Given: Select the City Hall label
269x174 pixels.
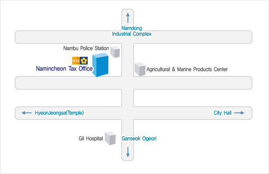Looking at the screenshot, I should click(223, 113).
